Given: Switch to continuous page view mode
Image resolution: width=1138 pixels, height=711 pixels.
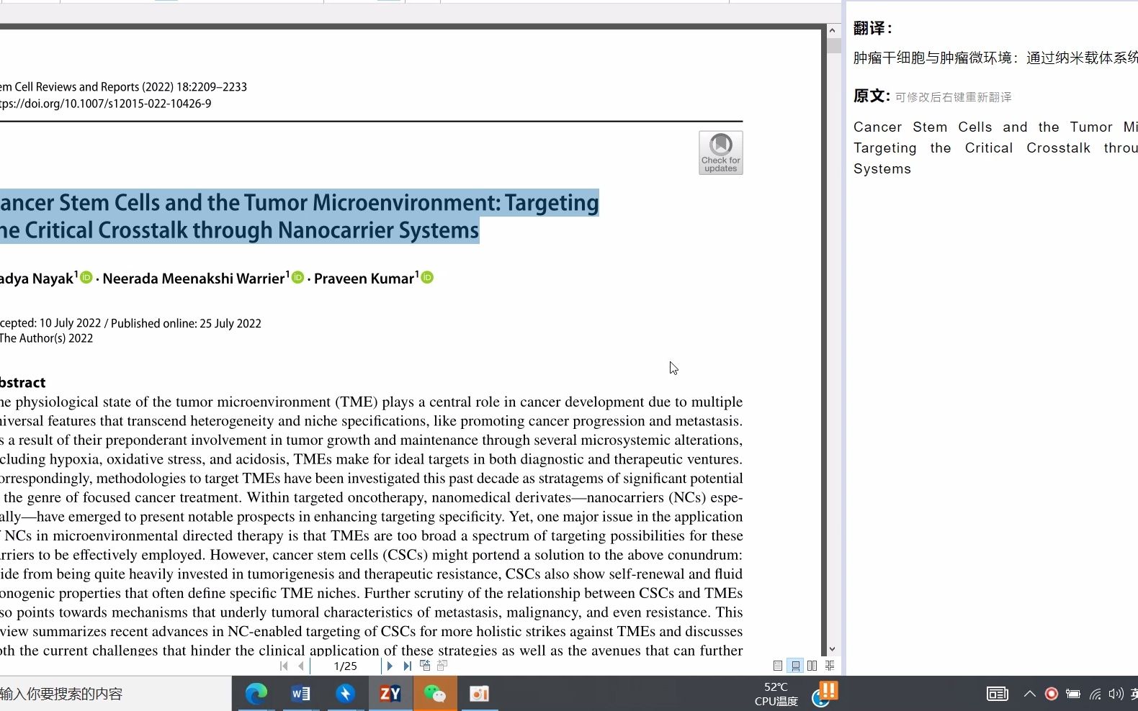Looking at the screenshot, I should [795, 666].
